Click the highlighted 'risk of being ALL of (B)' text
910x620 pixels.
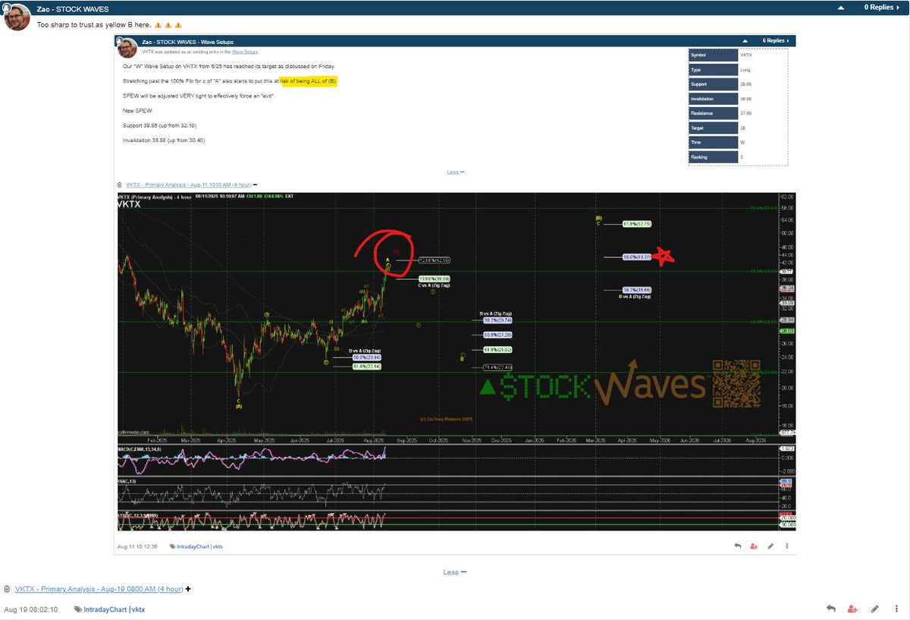click(308, 80)
